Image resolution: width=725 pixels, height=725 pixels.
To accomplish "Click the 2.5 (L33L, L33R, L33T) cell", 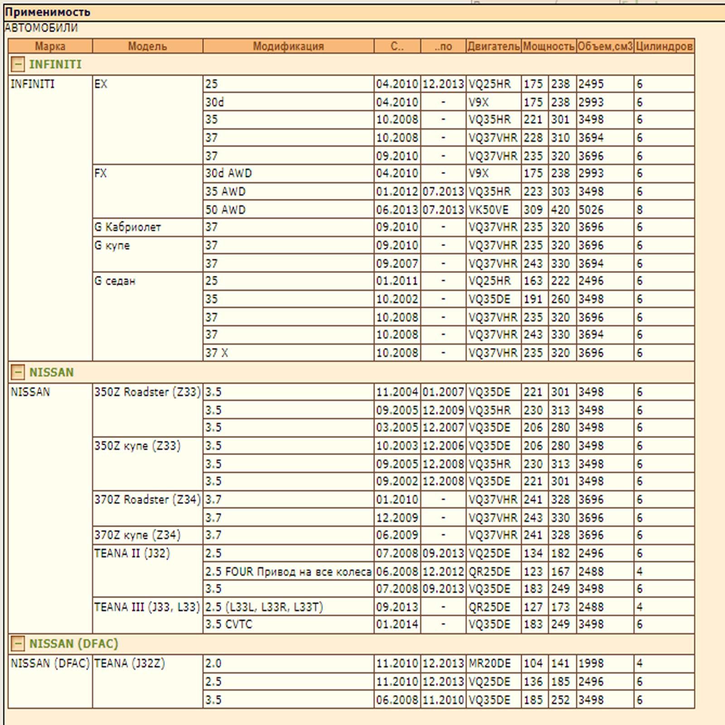I will [288, 607].
